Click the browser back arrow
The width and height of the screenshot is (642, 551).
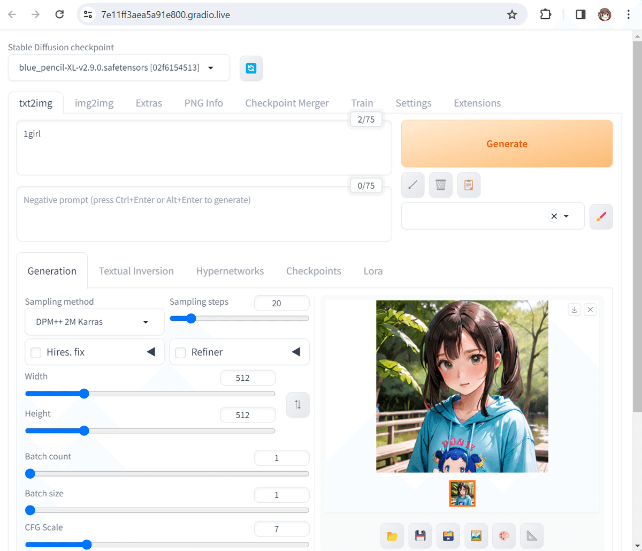[x=12, y=14]
